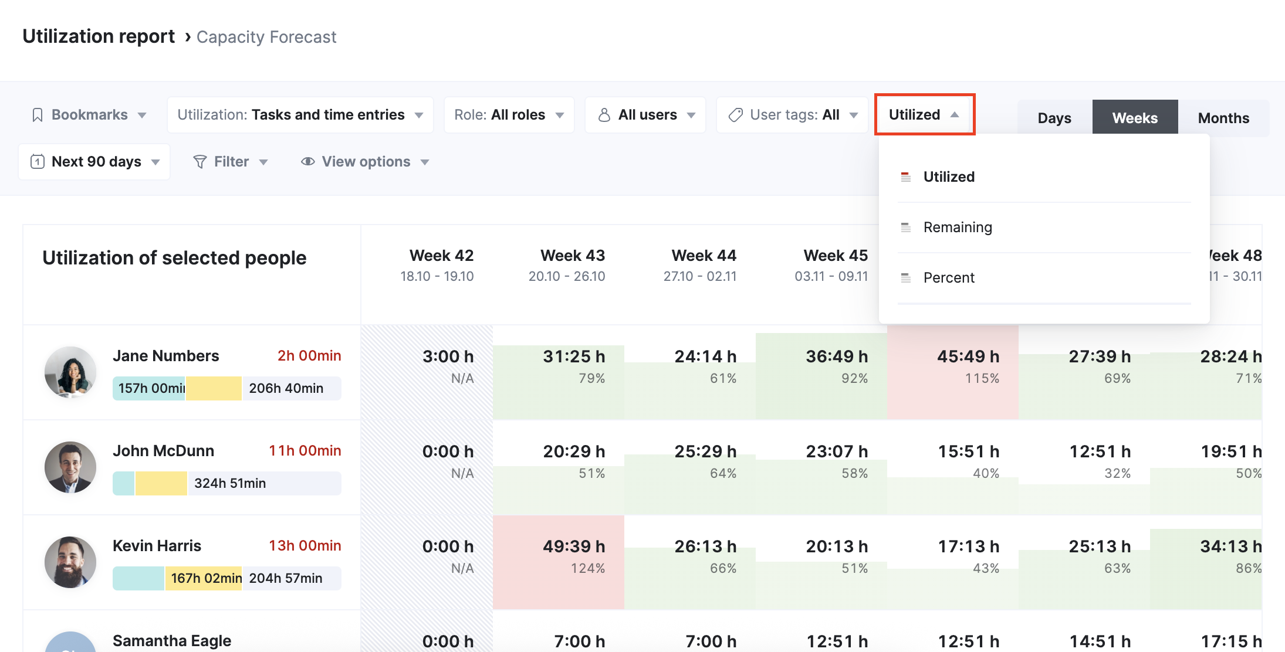This screenshot has height=652, width=1285.
Task: Click the person icon next to All users
Action: point(604,115)
